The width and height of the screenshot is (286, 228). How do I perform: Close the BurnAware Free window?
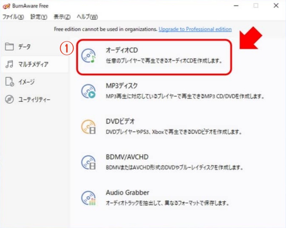click(x=276, y=6)
